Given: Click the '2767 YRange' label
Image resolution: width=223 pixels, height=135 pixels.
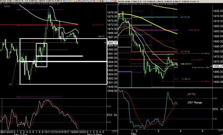Looking at the screenshot, I should point(194,102).
